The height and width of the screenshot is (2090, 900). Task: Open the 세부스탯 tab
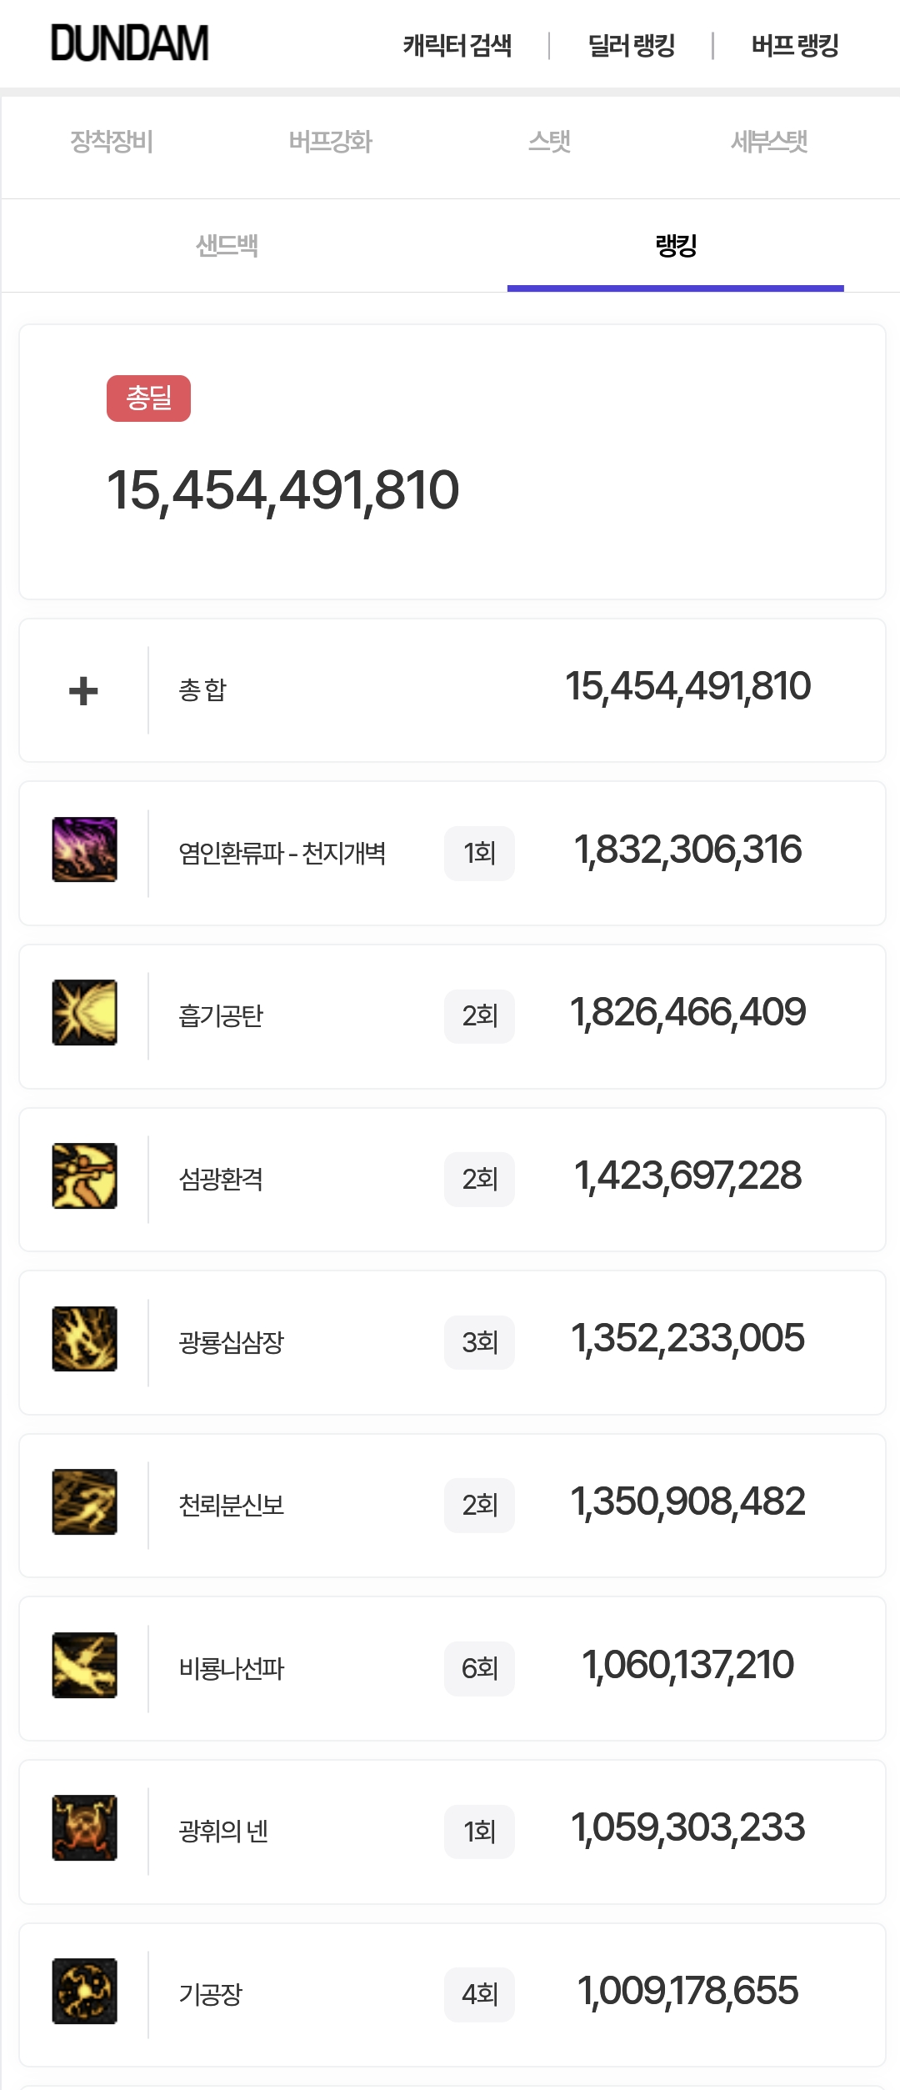pyautogui.click(x=769, y=142)
